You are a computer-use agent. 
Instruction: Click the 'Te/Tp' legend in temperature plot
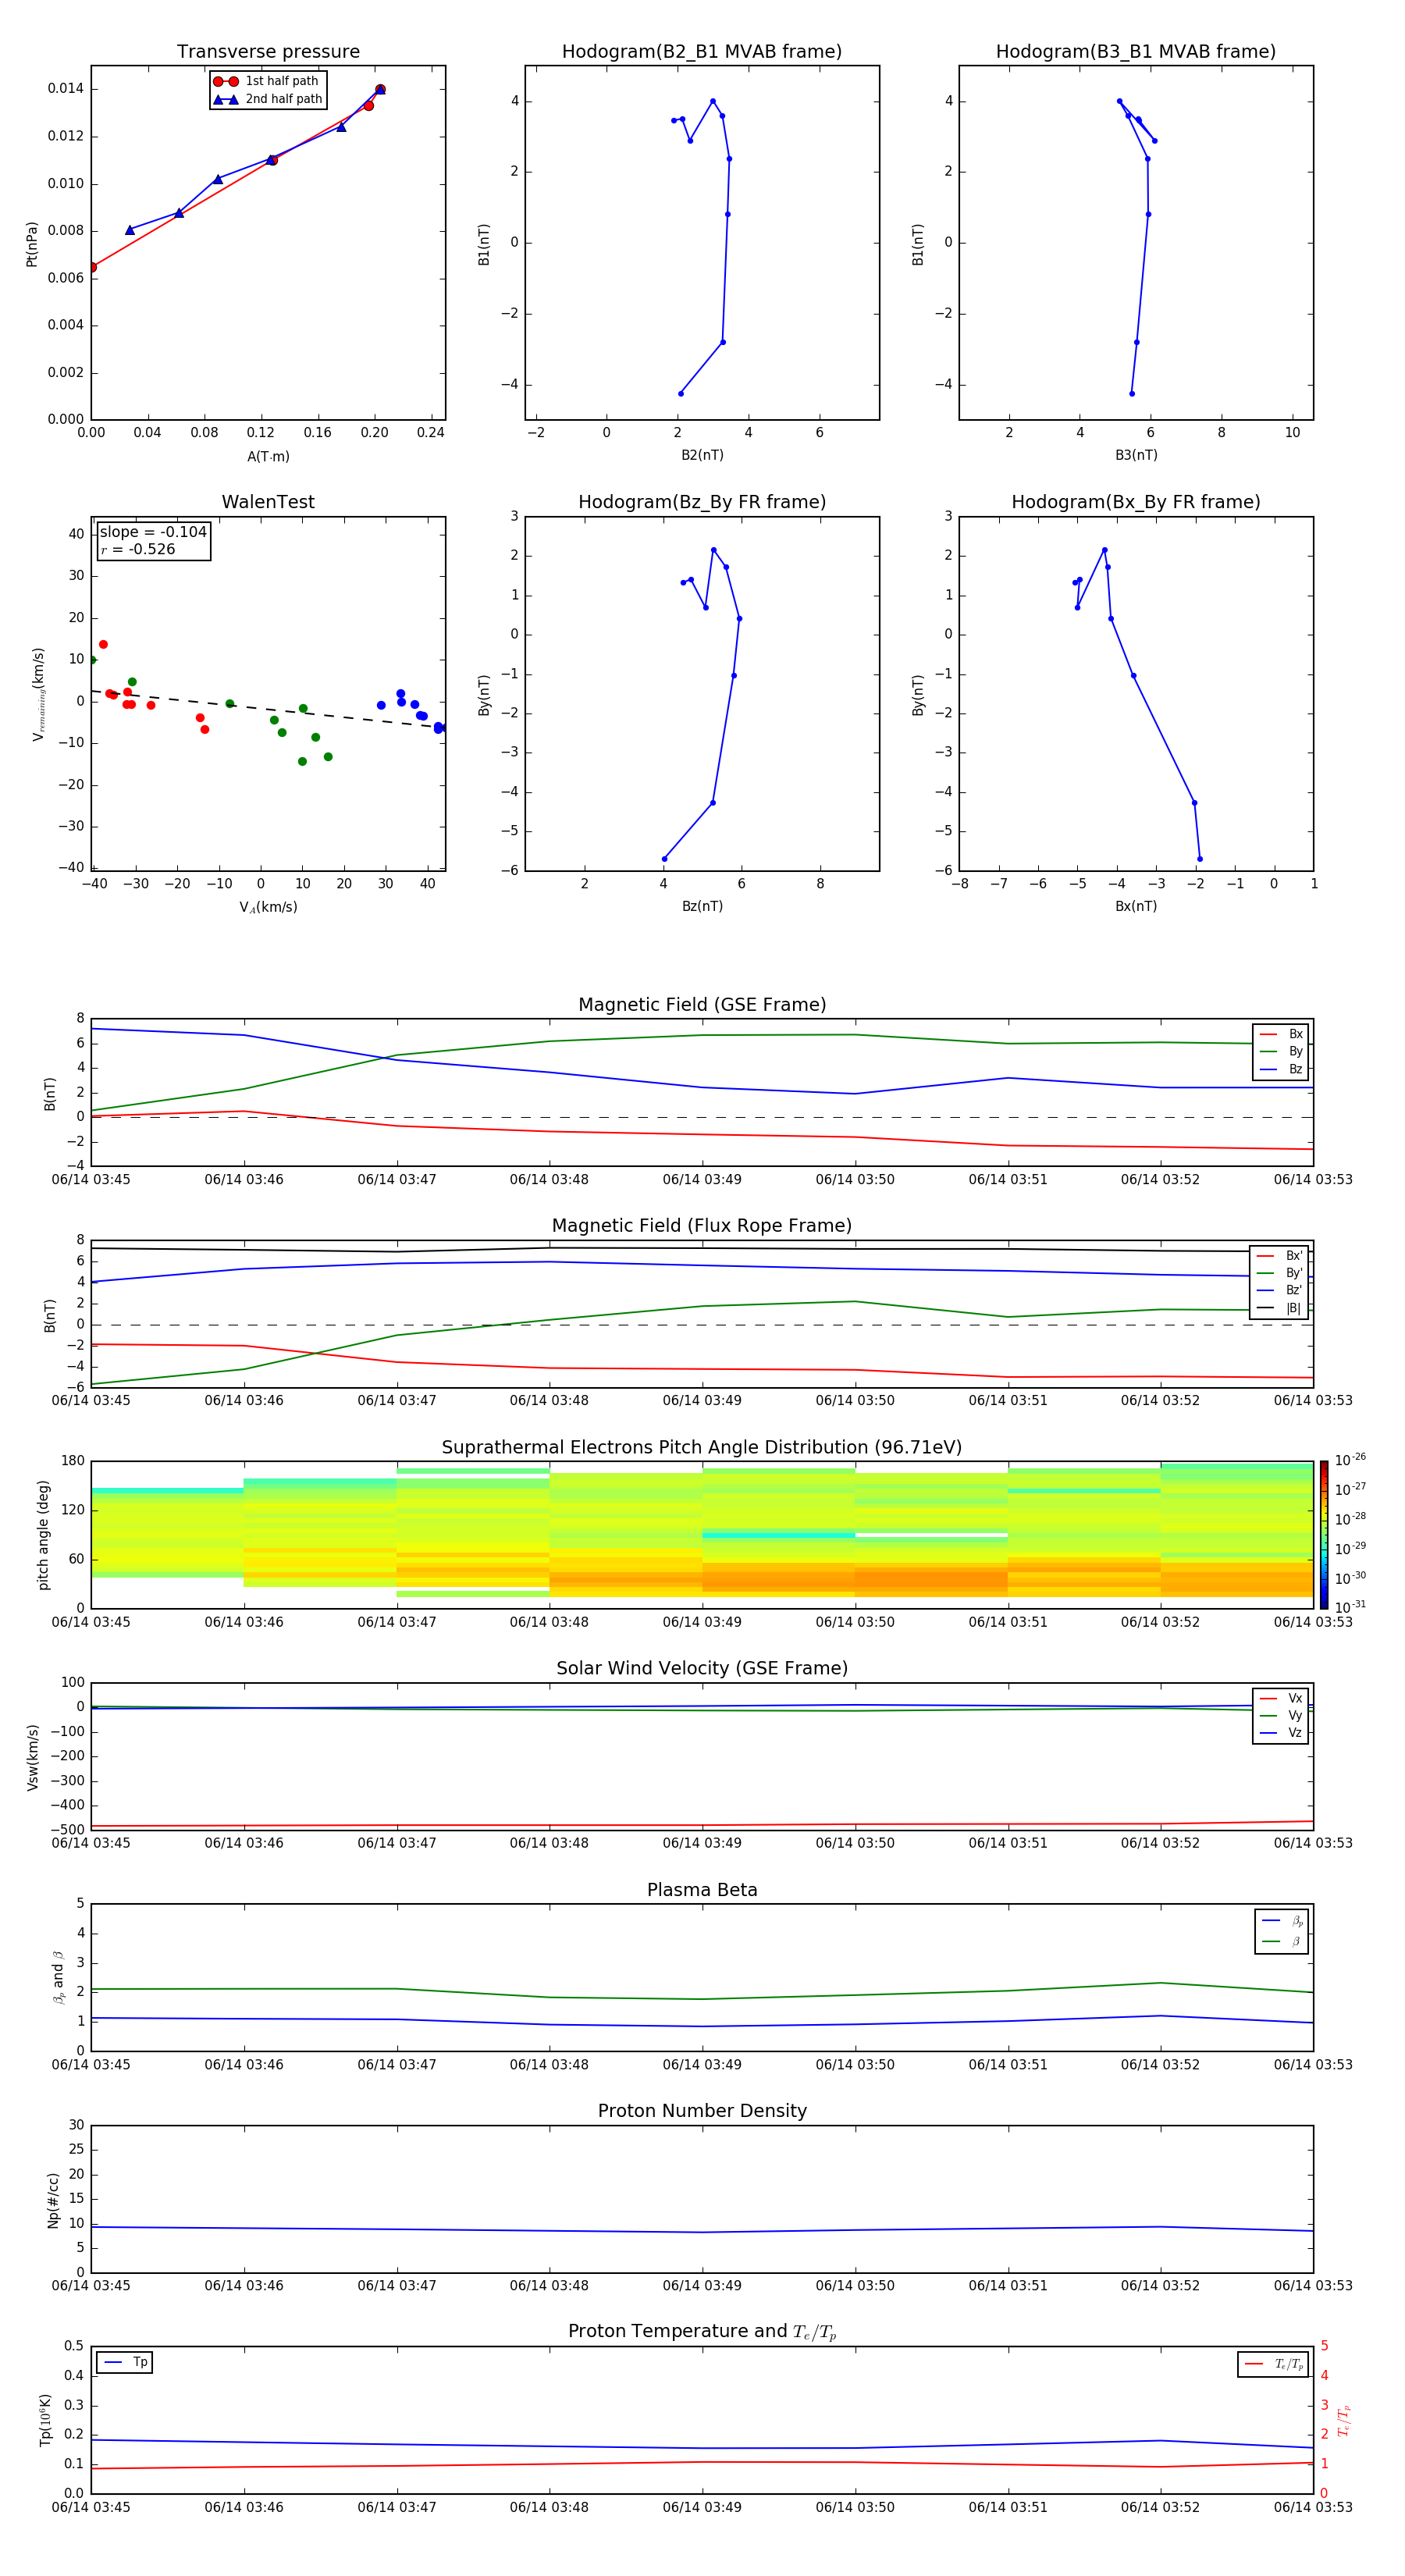[x=1273, y=2364]
